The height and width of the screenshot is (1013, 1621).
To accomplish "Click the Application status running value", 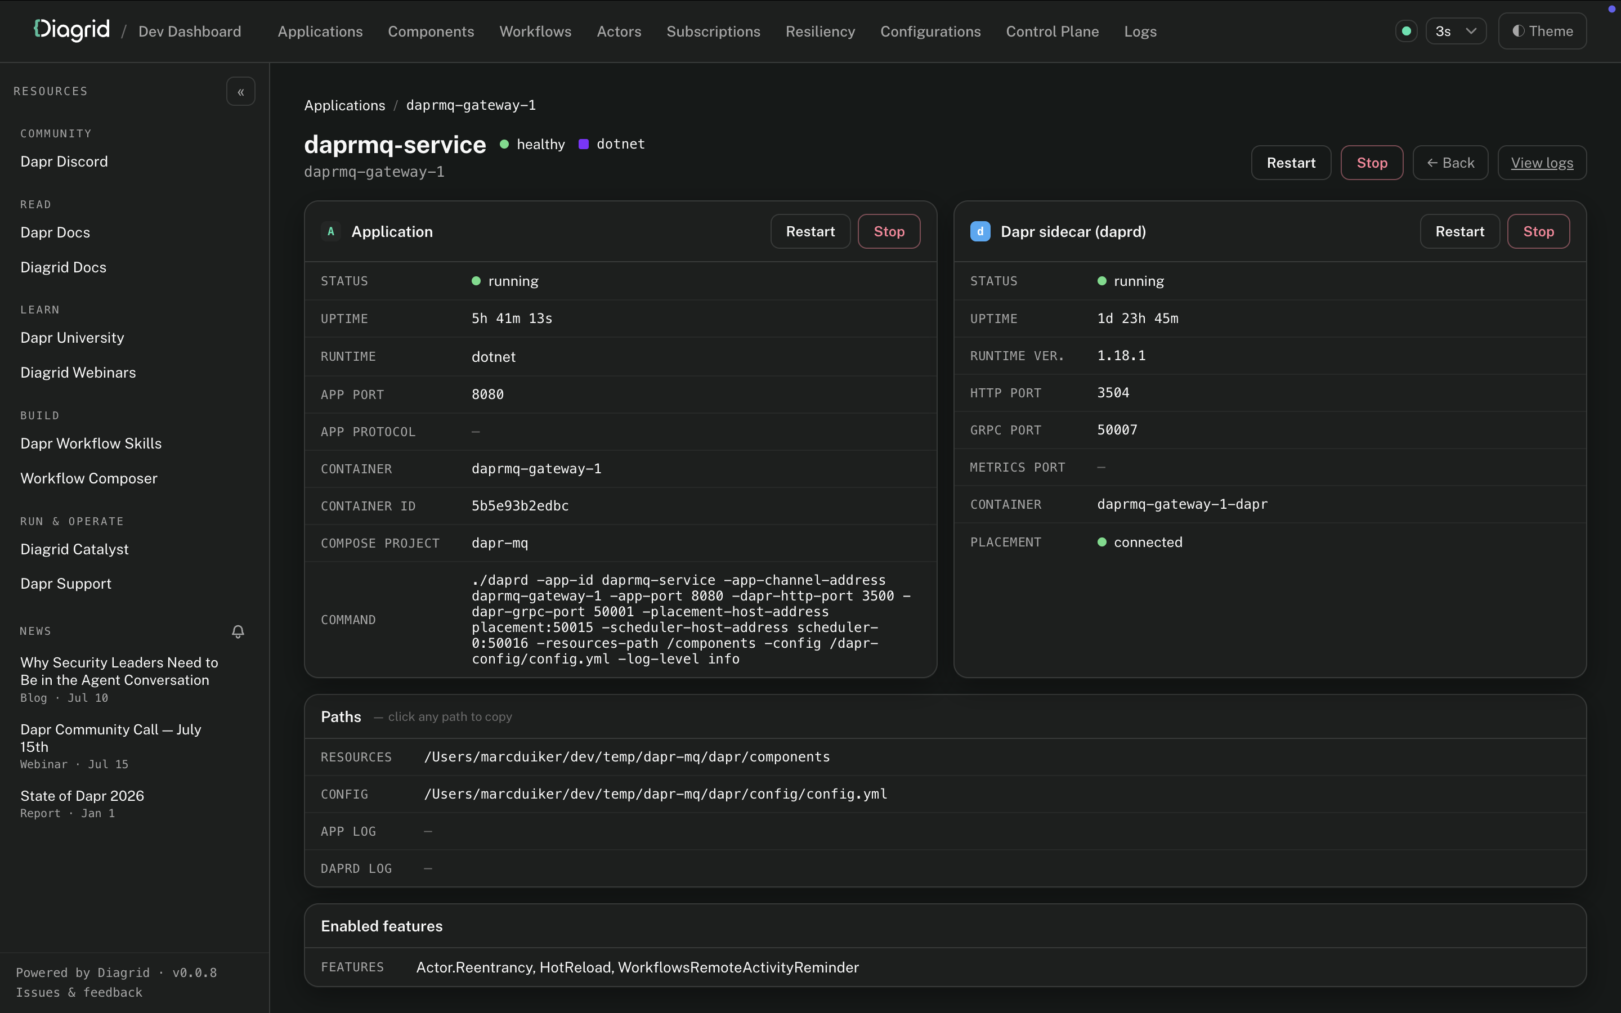I will point(505,281).
